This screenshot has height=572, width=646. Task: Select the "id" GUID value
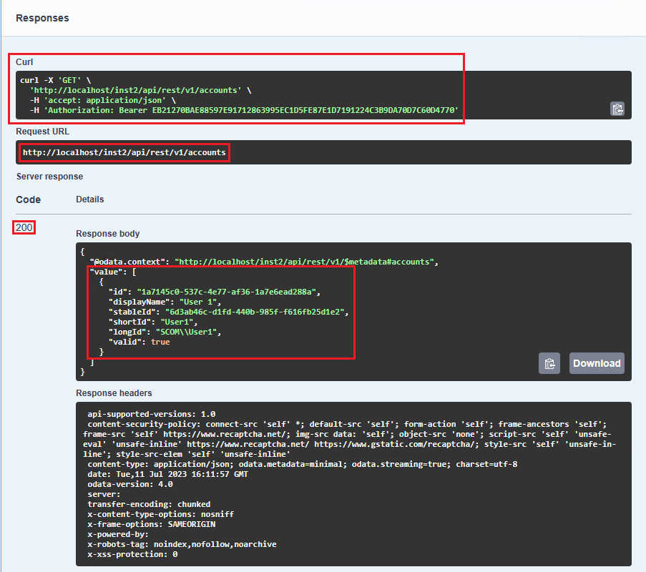click(227, 292)
